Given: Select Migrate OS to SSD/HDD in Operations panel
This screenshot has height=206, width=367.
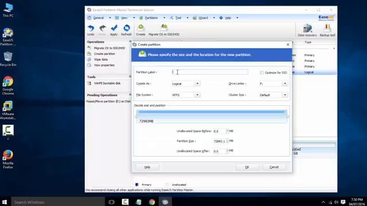Looking at the screenshot, I should 110,48.
